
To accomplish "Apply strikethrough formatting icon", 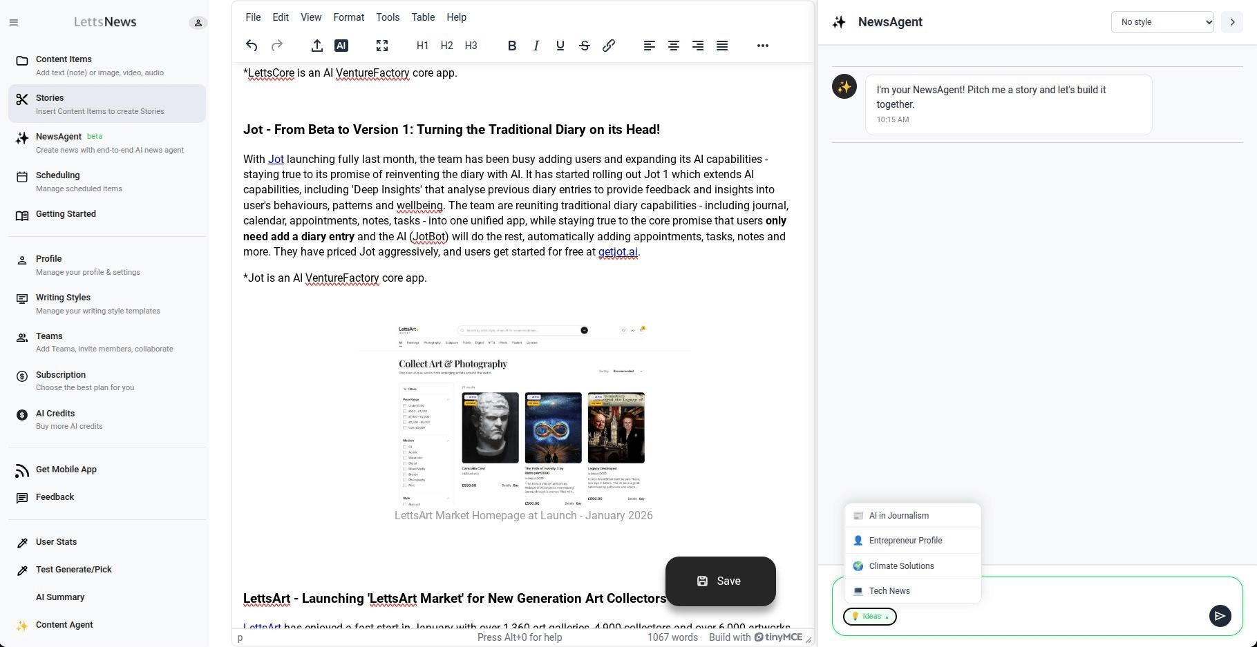I will 584,46.
